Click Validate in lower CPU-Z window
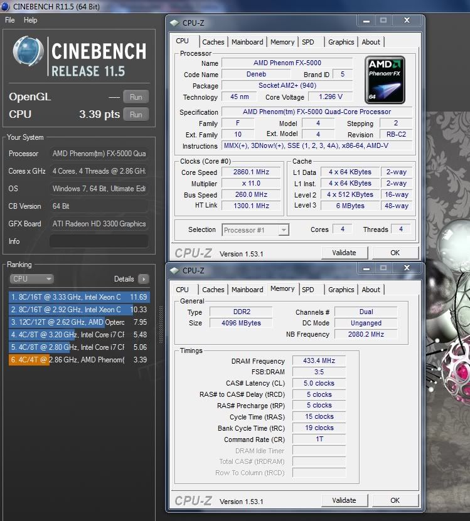 (344, 500)
